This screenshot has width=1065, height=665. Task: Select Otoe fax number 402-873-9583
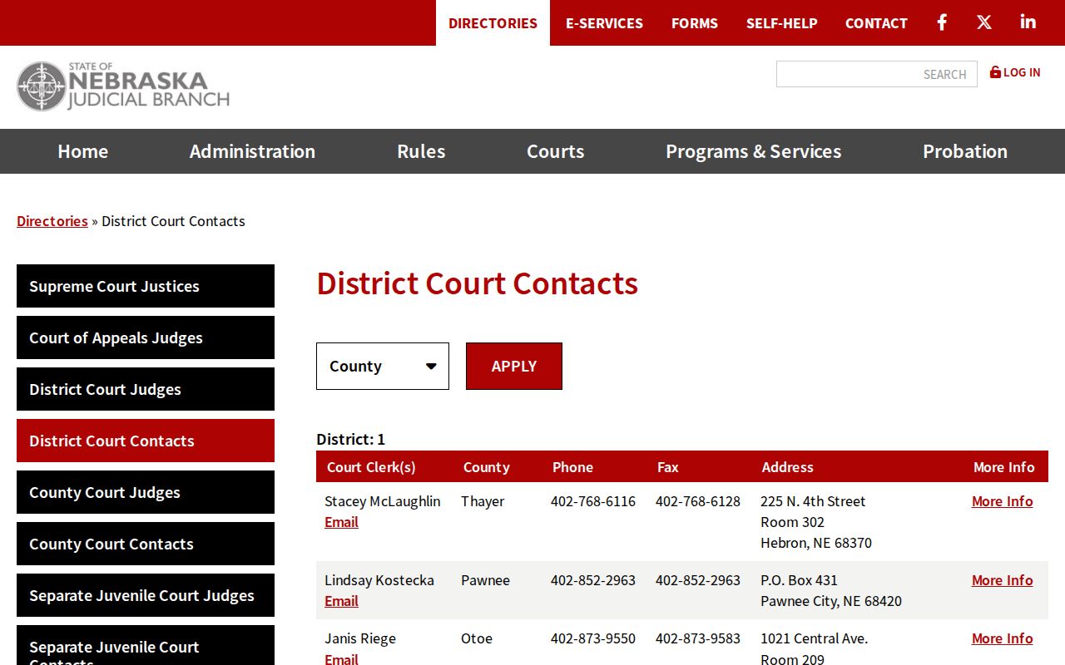coord(698,638)
